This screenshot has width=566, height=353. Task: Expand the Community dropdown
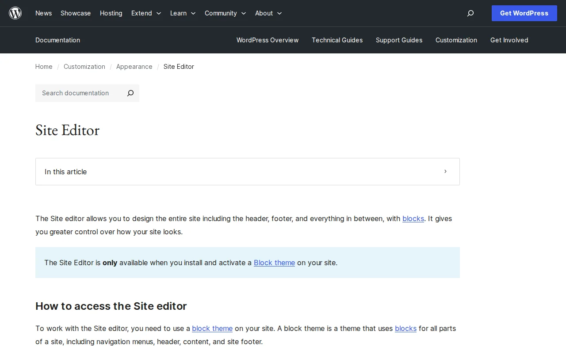225,13
